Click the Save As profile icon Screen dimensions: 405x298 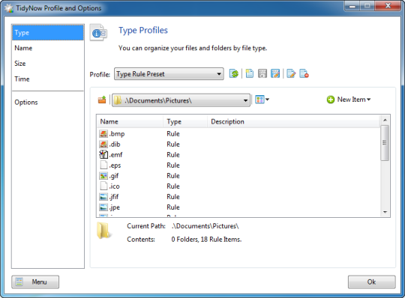pos(275,73)
